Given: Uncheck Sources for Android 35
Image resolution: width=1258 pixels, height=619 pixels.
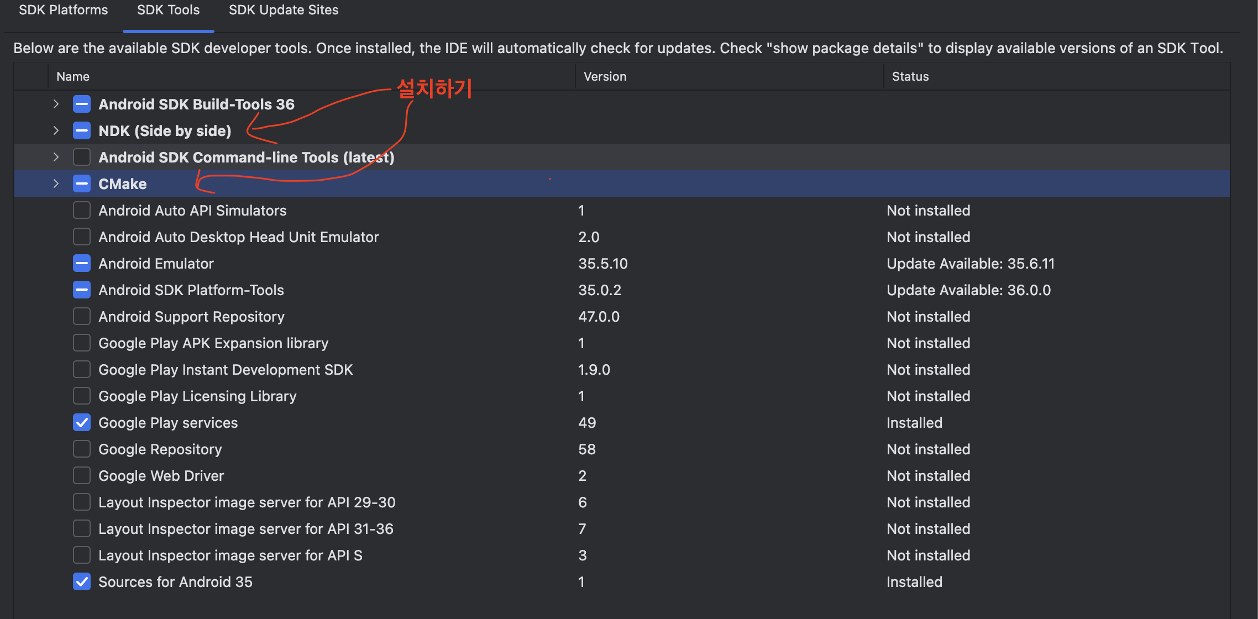Looking at the screenshot, I should [x=82, y=582].
